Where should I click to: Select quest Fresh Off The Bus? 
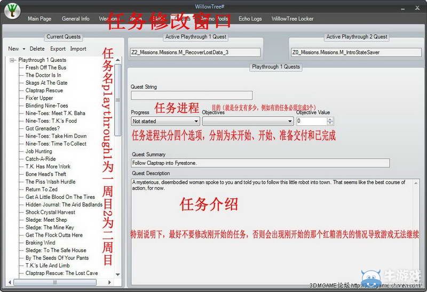pos(46,68)
